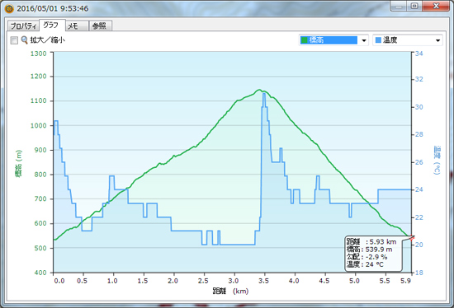Switch to the グラフ tab

(x=51, y=26)
